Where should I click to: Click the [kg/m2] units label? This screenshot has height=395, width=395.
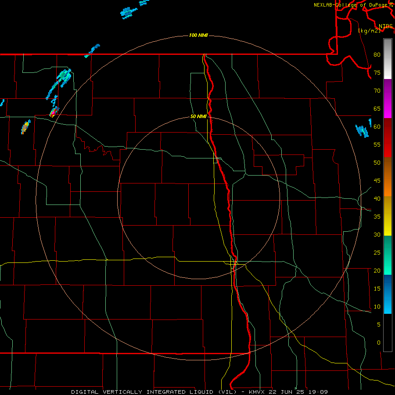point(369,30)
